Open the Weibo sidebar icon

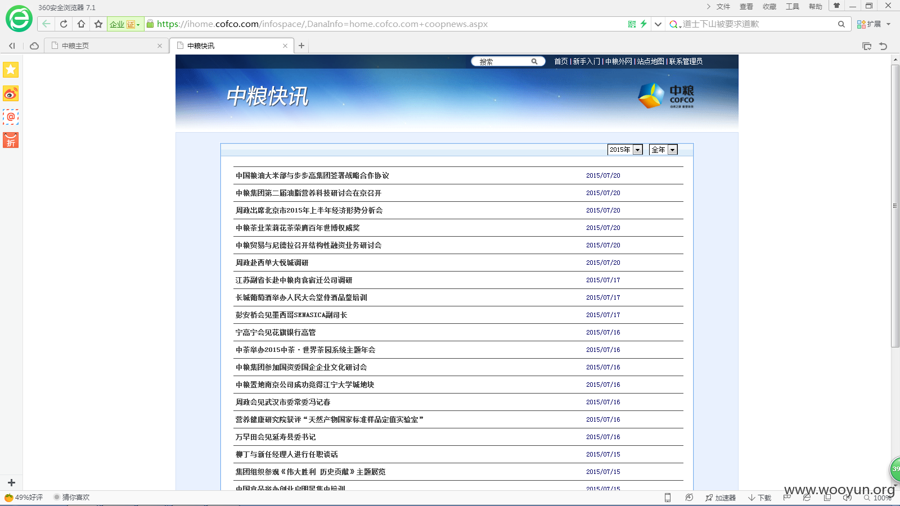click(11, 93)
